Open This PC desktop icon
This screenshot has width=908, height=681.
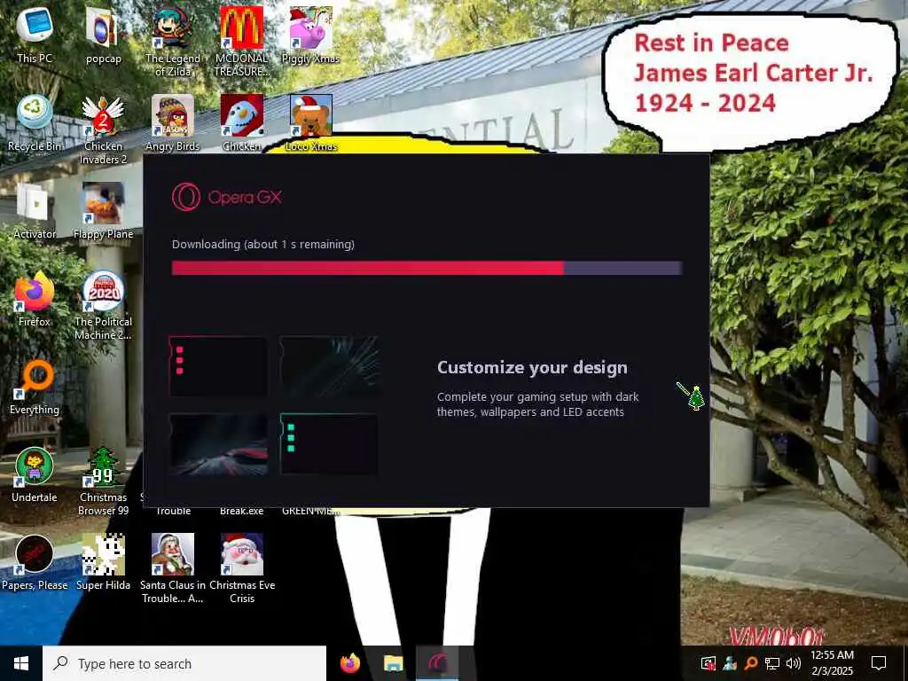point(35,34)
